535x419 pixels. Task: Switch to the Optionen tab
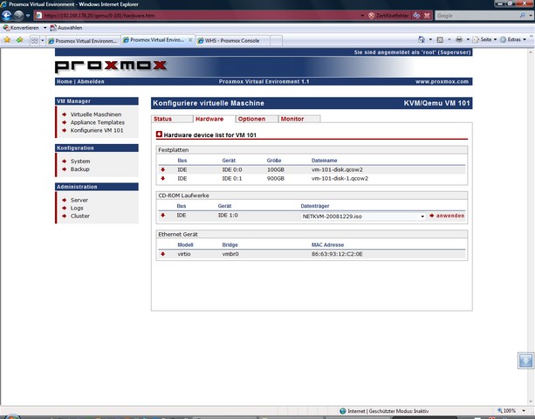(x=257, y=119)
